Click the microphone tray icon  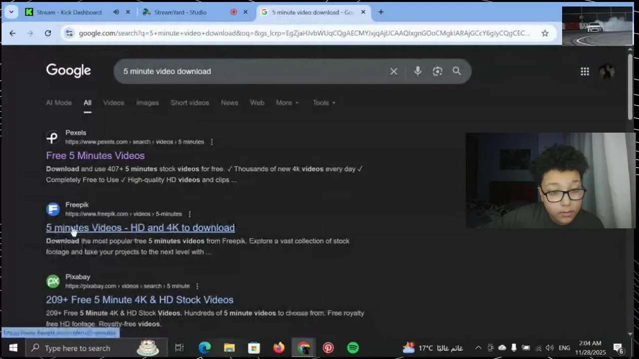[514, 348]
